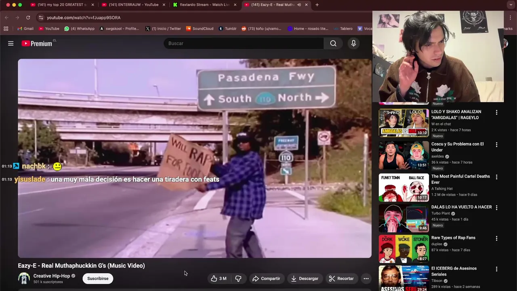Switch to flextanilo Stream Kick tab

pyautogui.click(x=204, y=5)
